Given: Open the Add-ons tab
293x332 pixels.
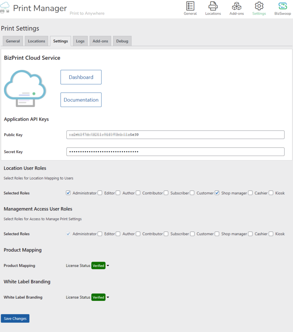Looking at the screenshot, I should (100, 41).
